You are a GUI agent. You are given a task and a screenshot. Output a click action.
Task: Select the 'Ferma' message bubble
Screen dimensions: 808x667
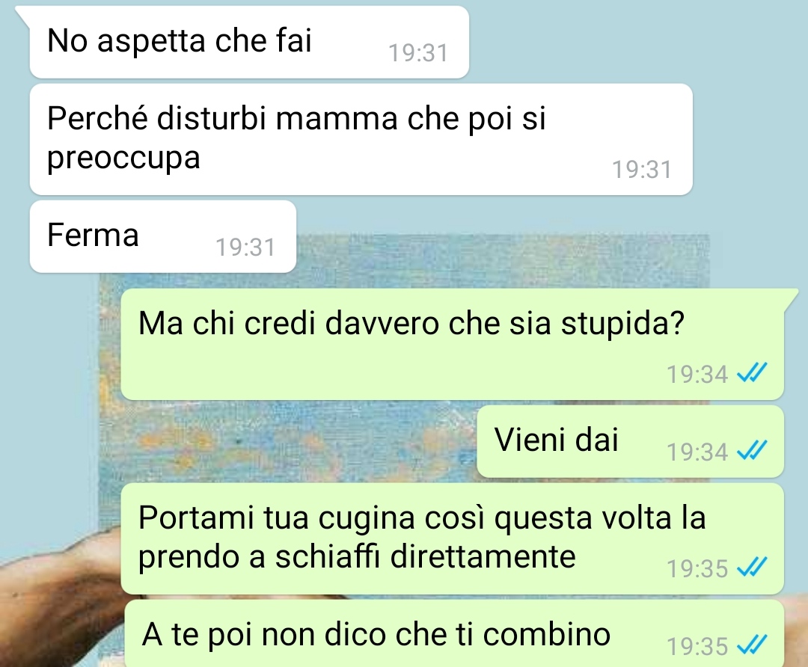[x=163, y=236]
